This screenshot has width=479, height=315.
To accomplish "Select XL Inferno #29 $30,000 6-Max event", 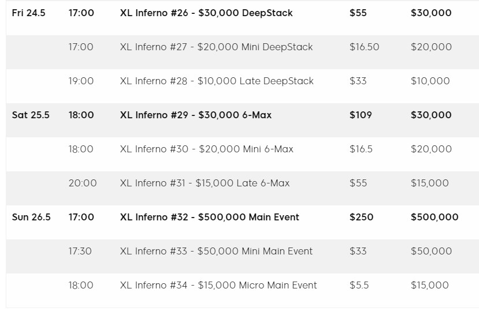I will 195,115.
